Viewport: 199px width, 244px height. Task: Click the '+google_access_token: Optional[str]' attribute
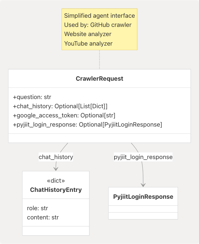(x=64, y=115)
